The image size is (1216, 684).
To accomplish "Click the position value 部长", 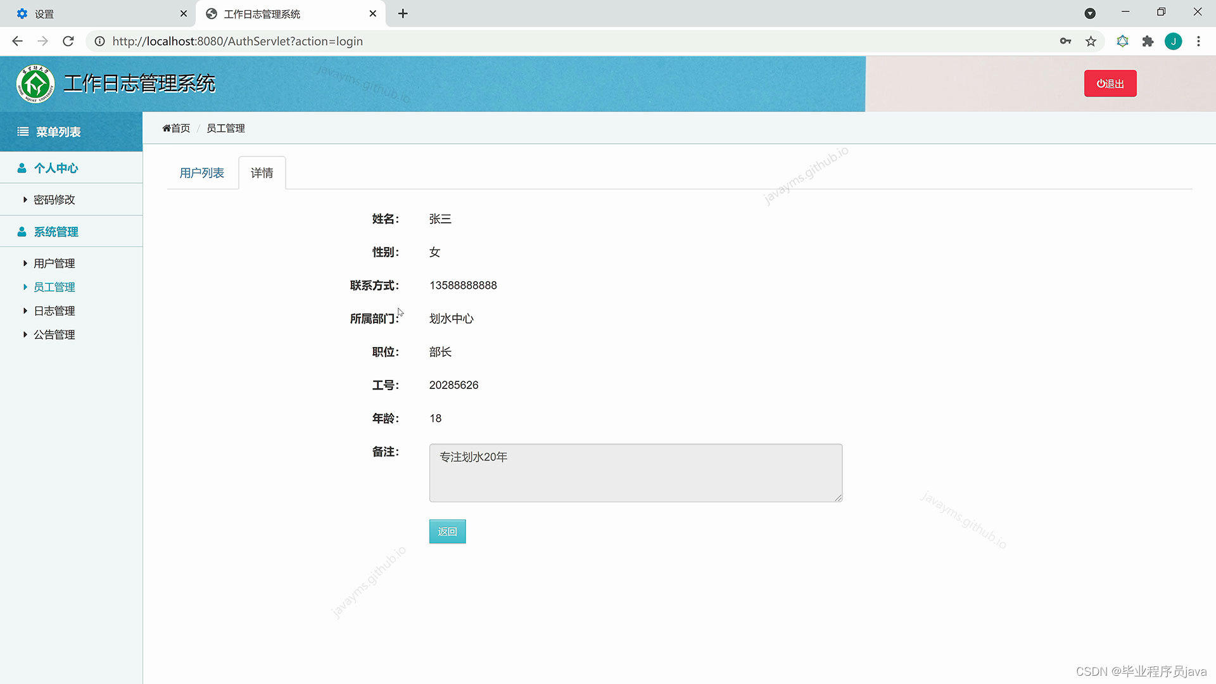I will (x=440, y=352).
